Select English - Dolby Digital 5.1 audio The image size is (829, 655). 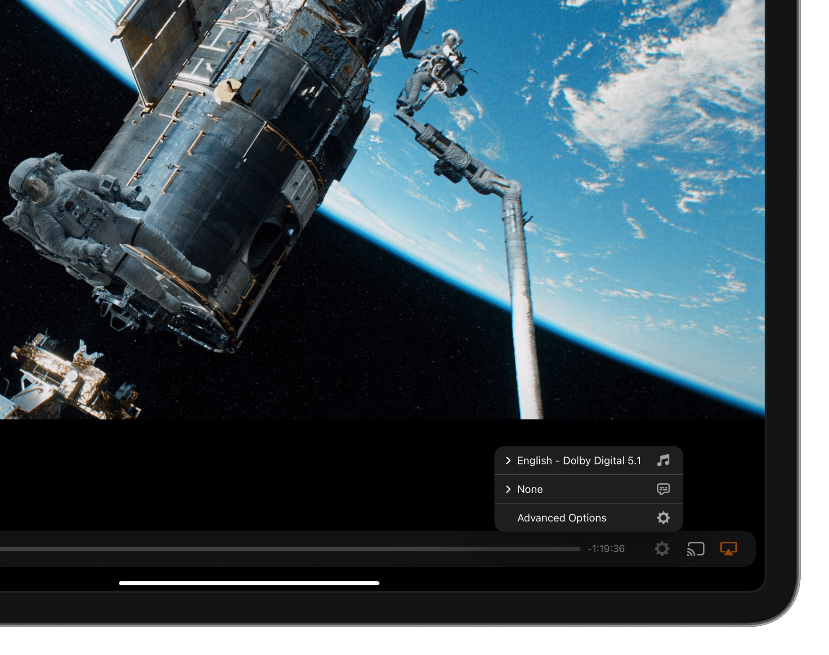579,460
